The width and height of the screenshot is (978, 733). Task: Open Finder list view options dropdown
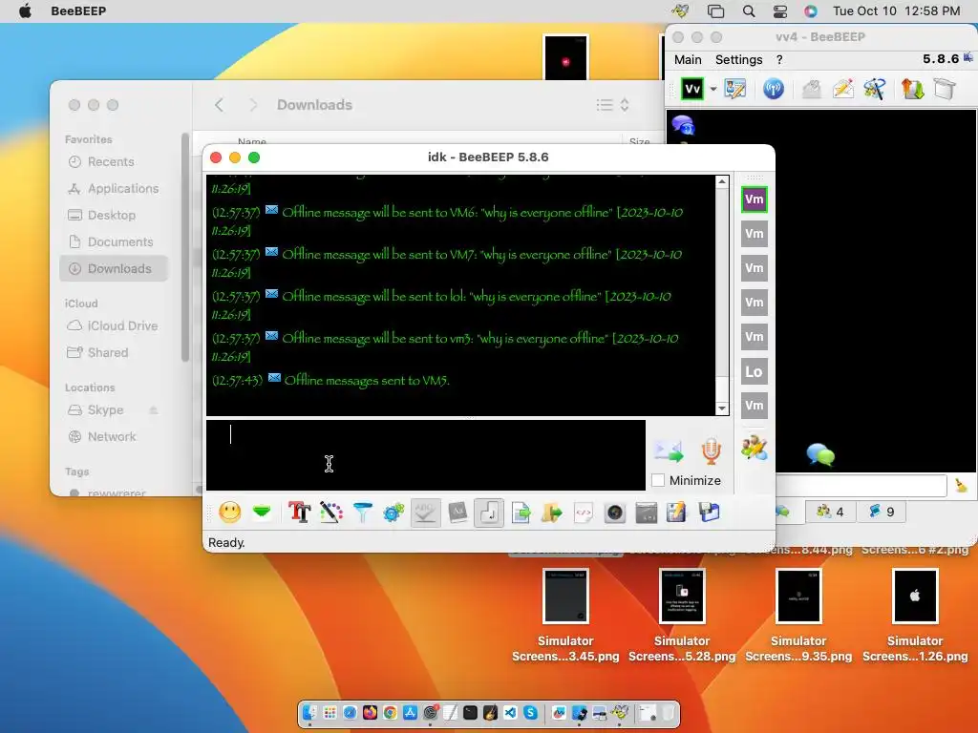[612, 105]
